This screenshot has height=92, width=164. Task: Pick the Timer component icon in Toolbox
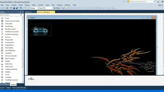pos(2,75)
